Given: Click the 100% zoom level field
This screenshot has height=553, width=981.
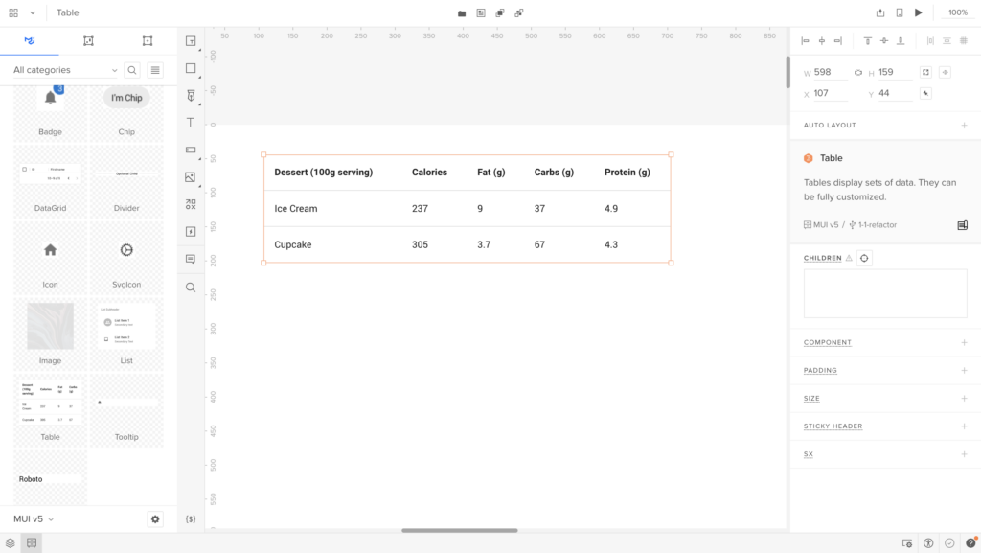Looking at the screenshot, I should [957, 12].
